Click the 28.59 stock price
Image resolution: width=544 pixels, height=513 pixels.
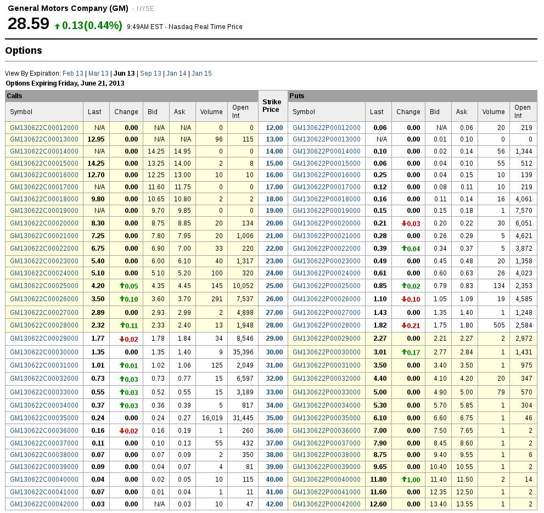pos(29,24)
